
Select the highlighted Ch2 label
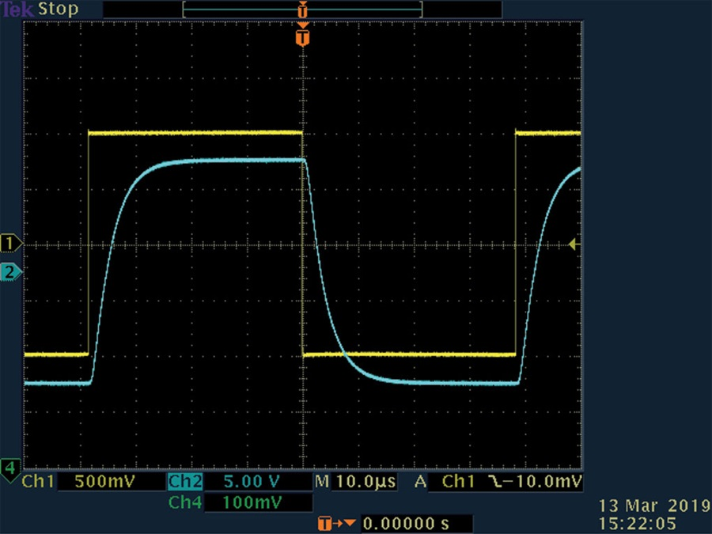point(185,481)
